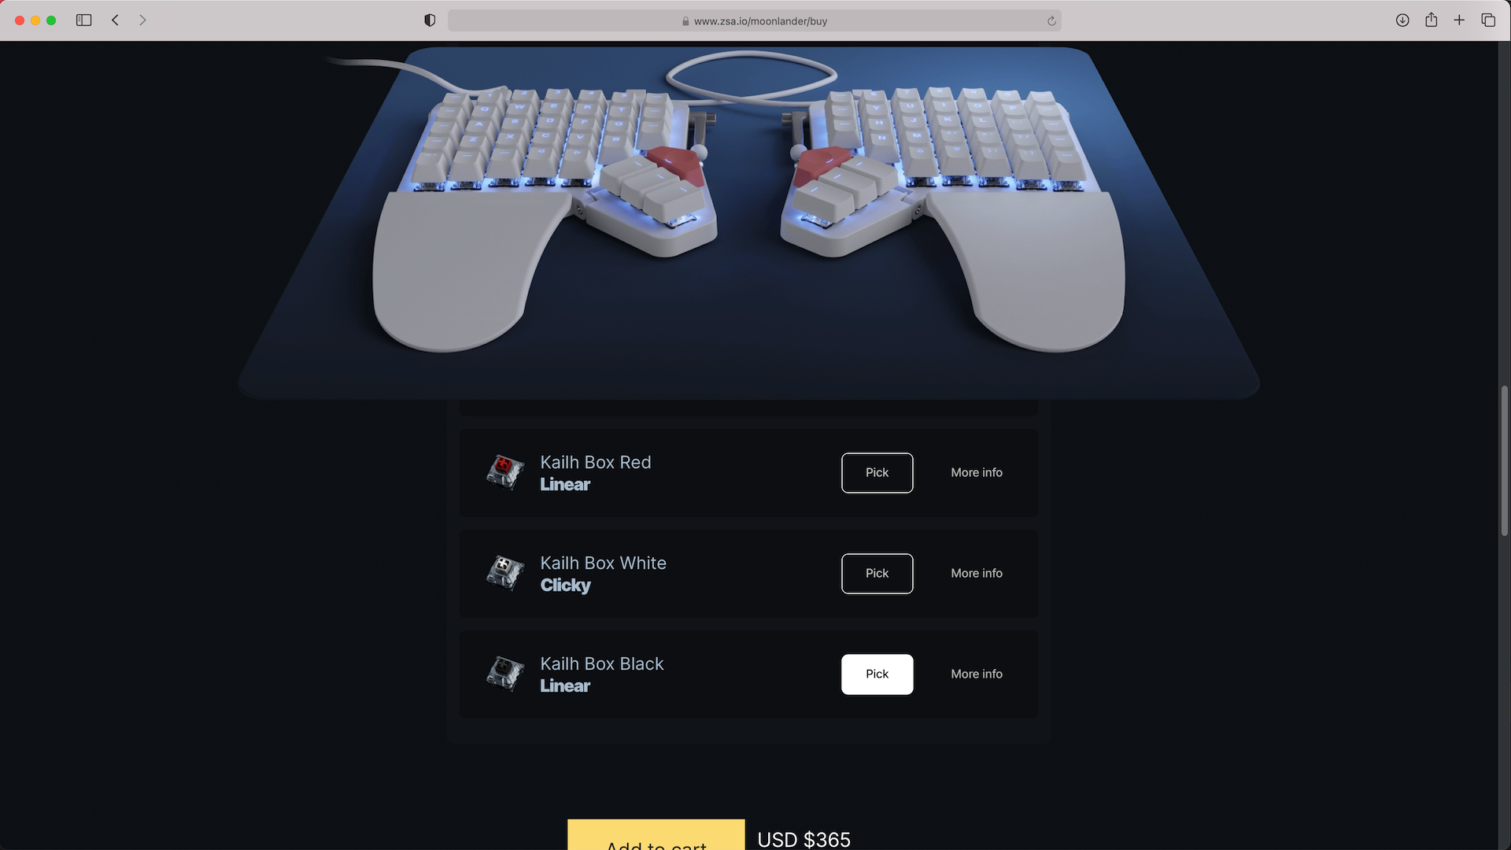Screen dimensions: 1511x850
Task: Click the display brightness toggle icon
Action: pyautogui.click(x=430, y=20)
